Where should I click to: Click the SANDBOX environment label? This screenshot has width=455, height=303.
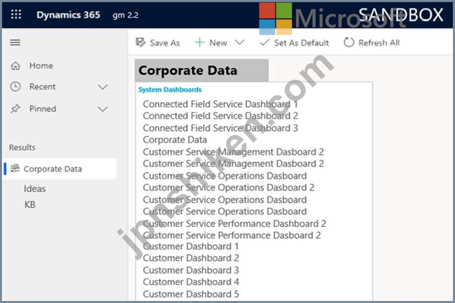click(x=401, y=14)
